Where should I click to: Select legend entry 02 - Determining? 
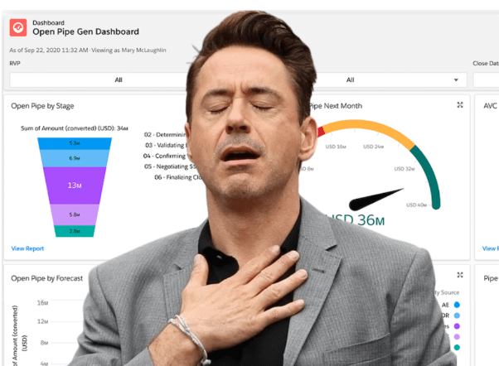tap(165, 134)
